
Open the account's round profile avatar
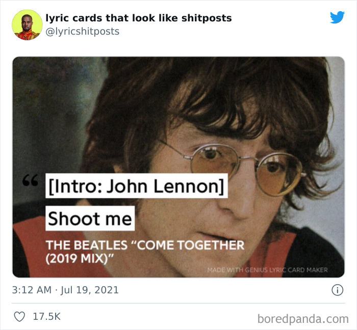point(27,25)
